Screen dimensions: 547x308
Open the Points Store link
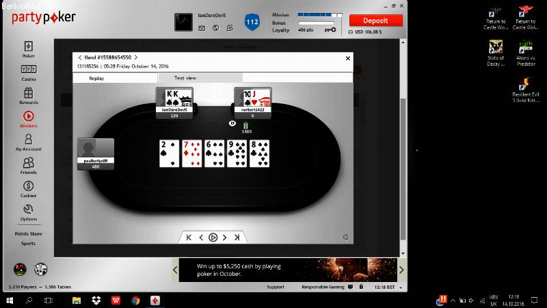pos(28,233)
